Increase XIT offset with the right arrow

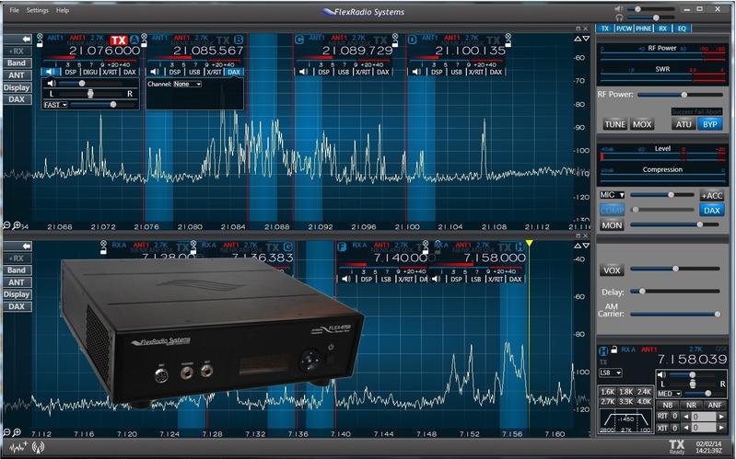point(721,427)
